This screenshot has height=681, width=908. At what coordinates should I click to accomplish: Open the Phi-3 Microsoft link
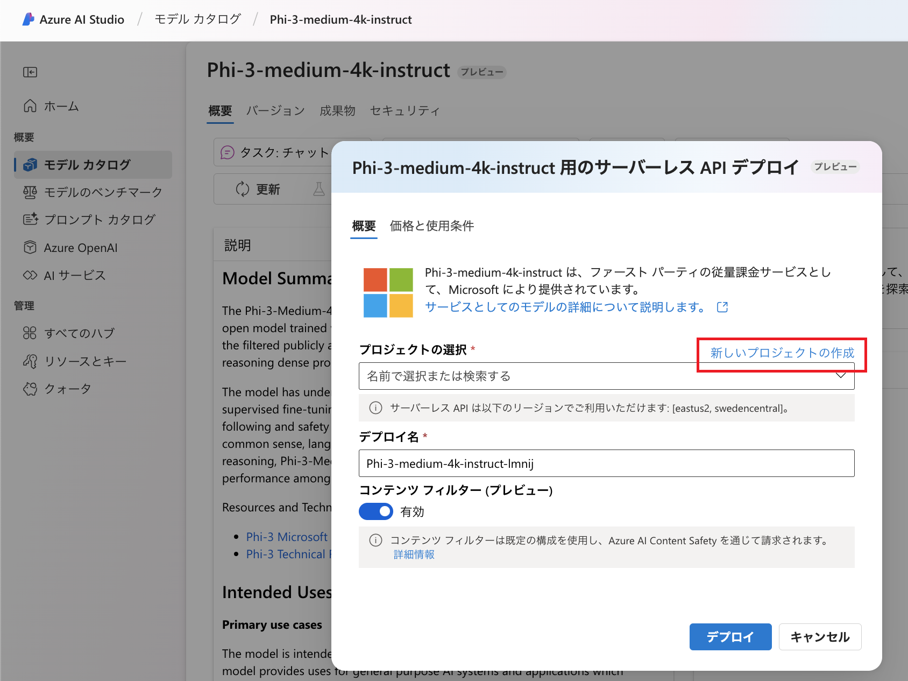tap(287, 537)
